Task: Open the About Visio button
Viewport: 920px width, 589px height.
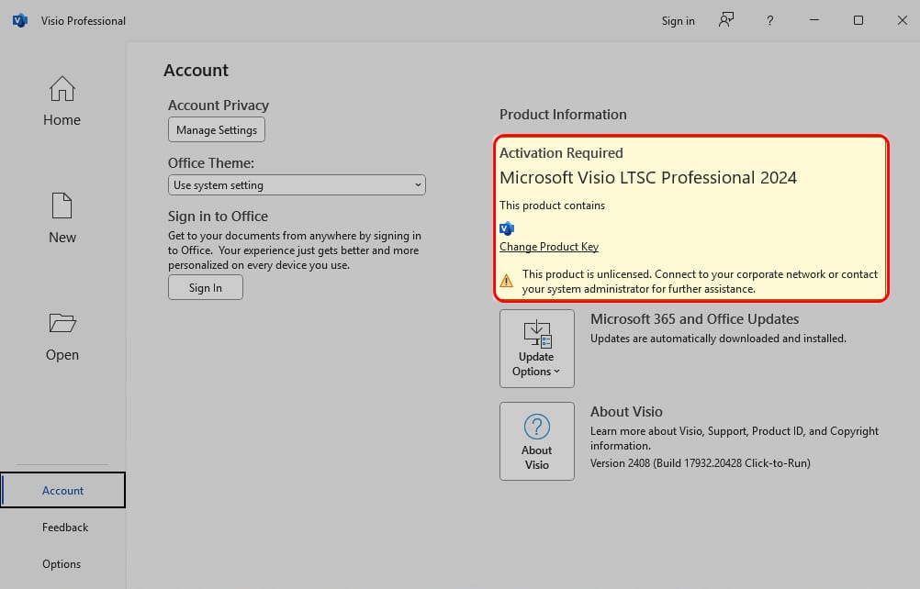Action: point(537,441)
